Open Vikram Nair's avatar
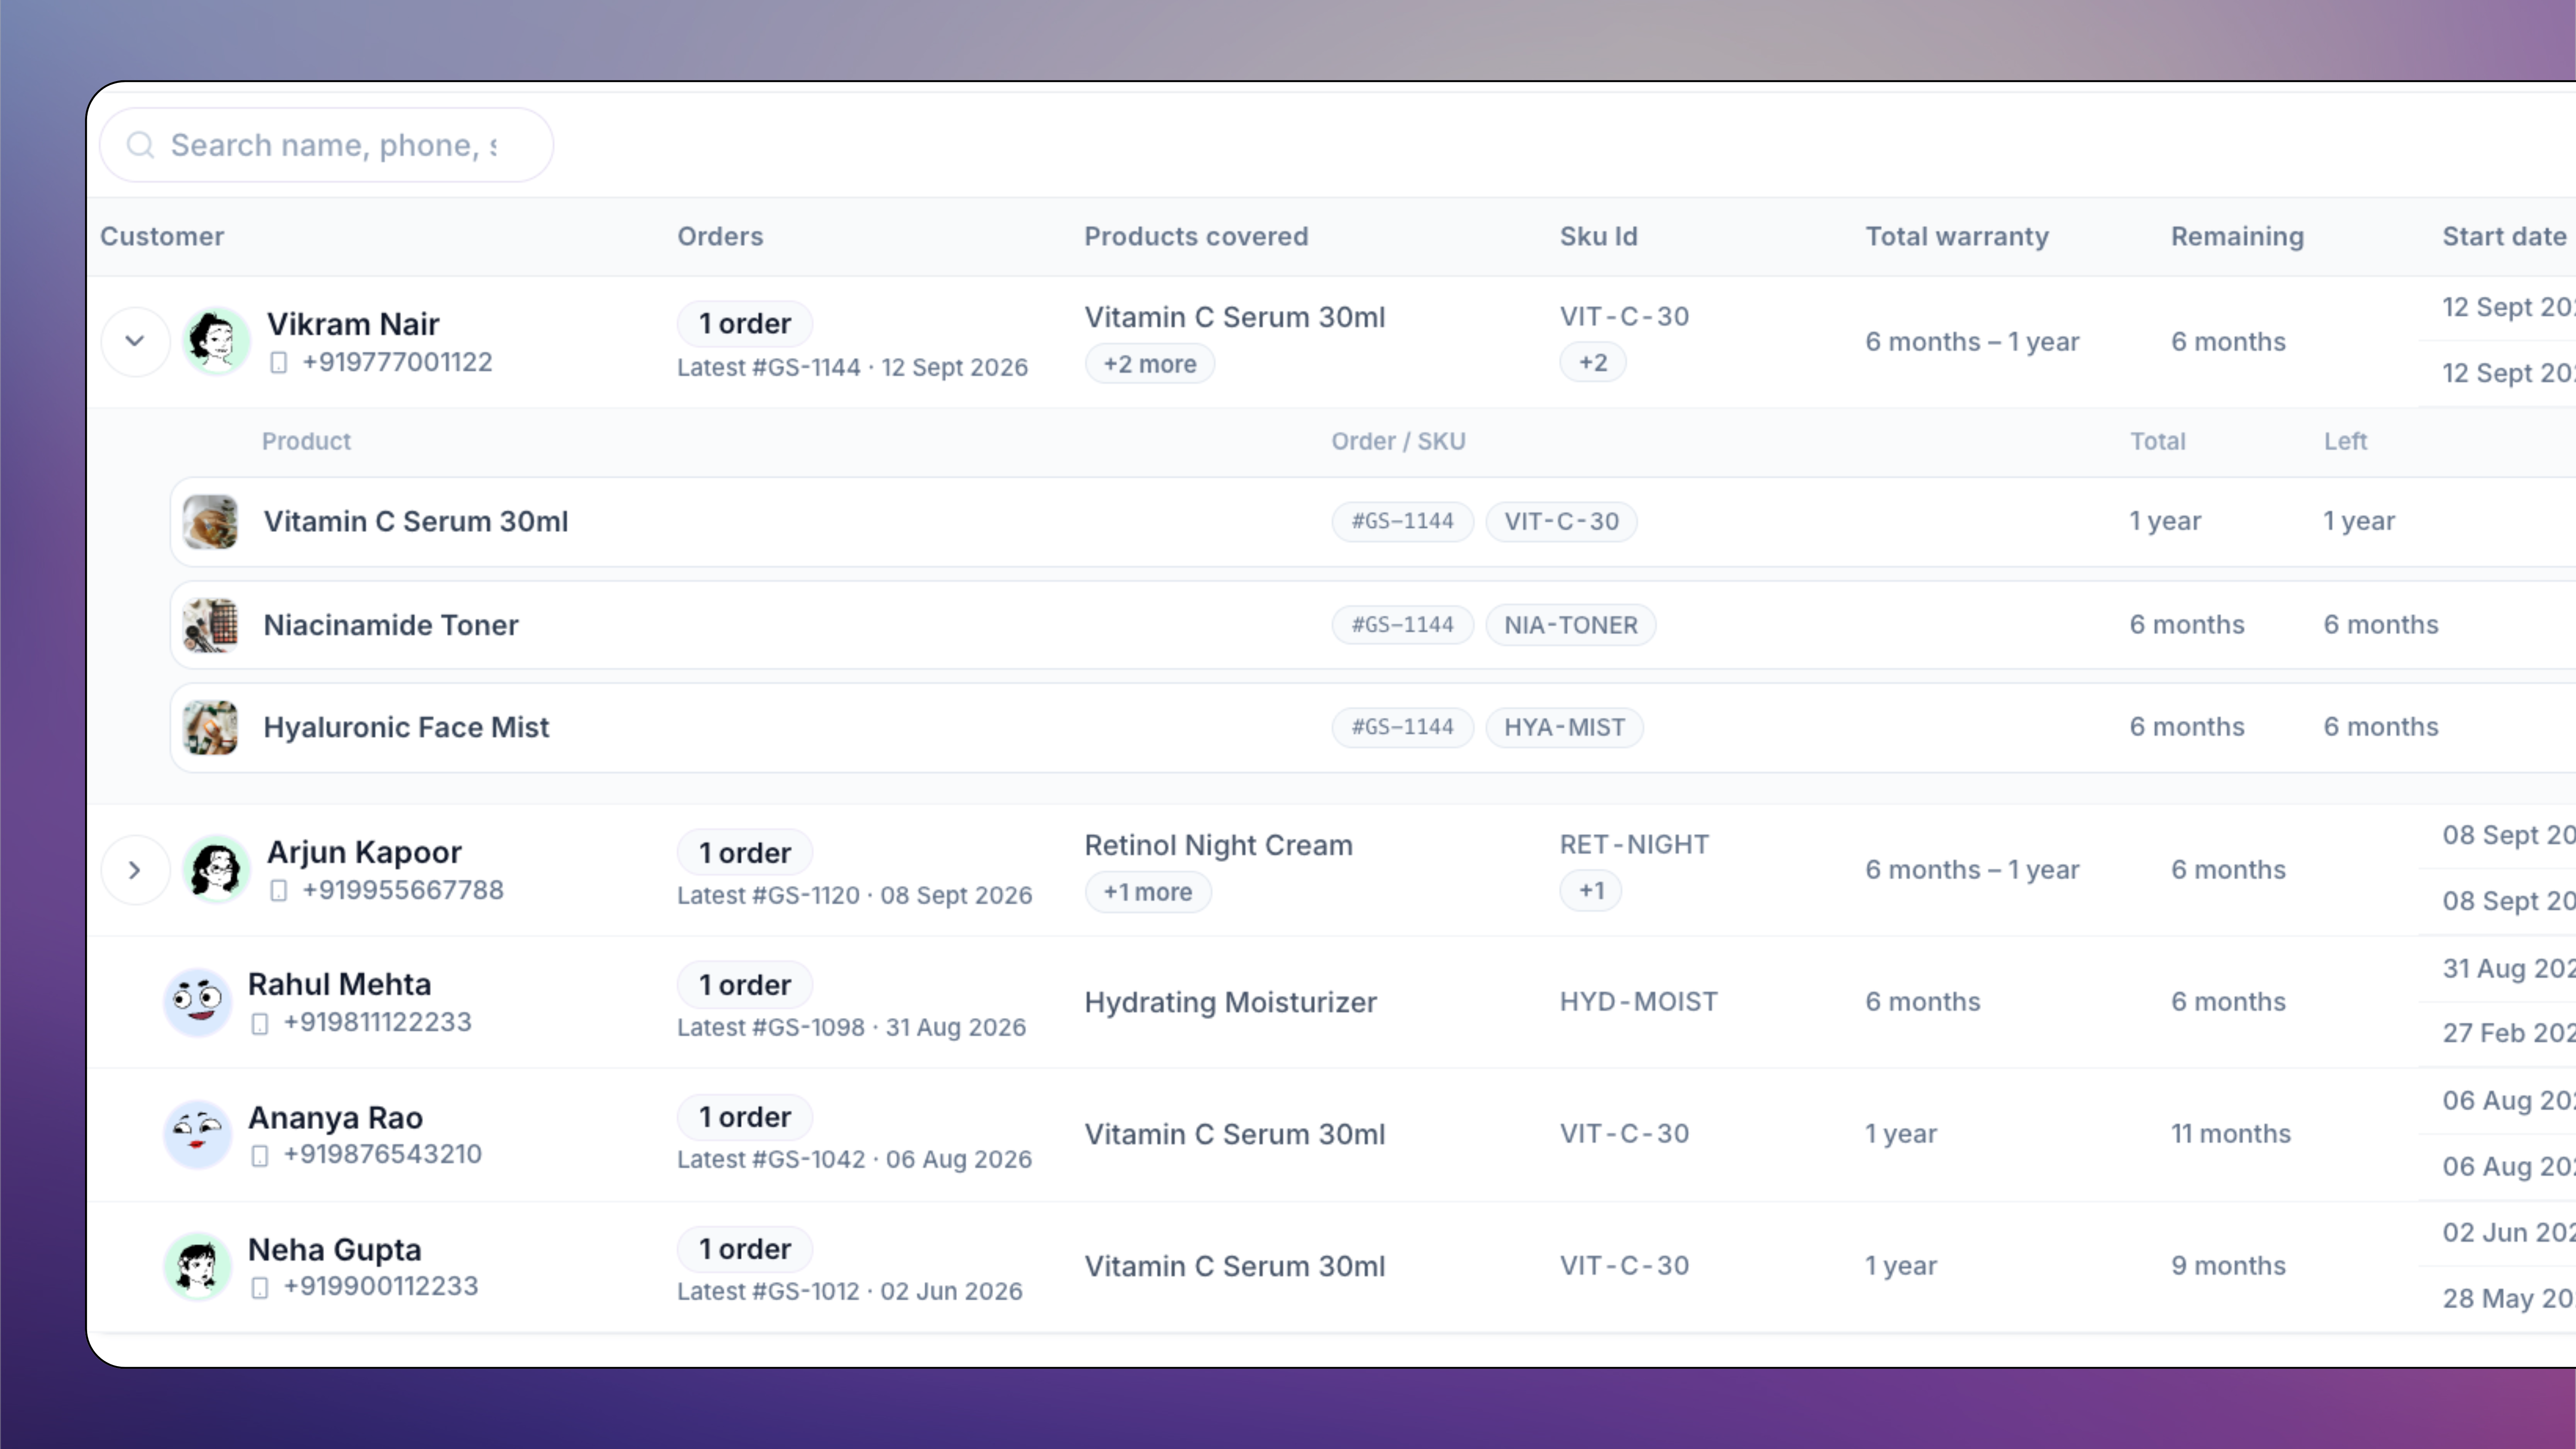 (x=215, y=341)
